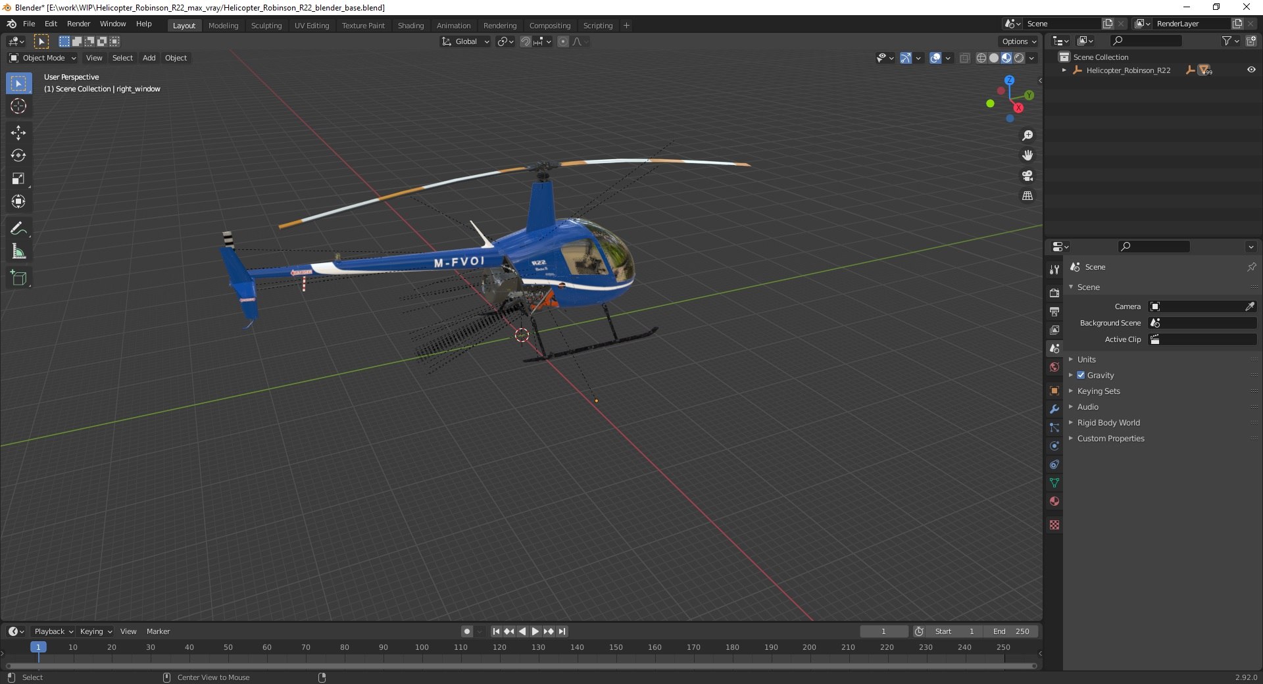
Task: Open the Render menu
Action: pyautogui.click(x=78, y=24)
